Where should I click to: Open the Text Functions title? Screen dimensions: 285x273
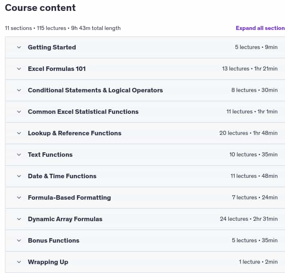coord(50,155)
